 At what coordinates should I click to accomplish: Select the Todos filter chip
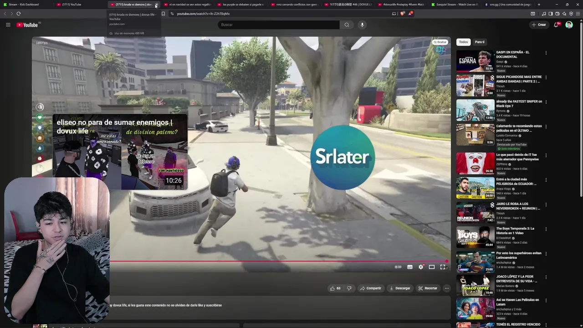[463, 42]
